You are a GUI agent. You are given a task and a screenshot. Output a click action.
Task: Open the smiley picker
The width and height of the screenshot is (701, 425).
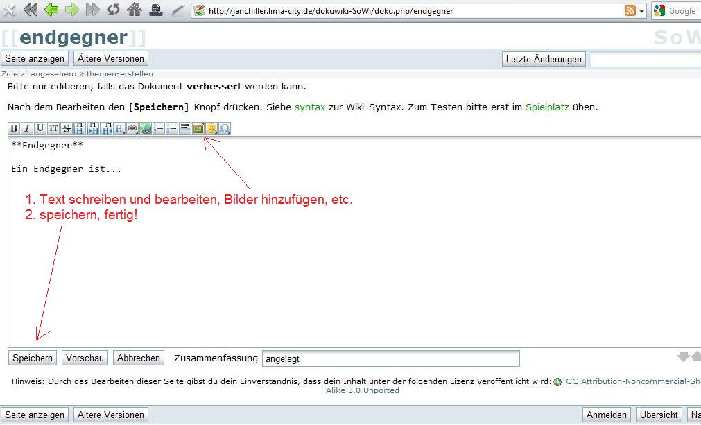pos(211,128)
